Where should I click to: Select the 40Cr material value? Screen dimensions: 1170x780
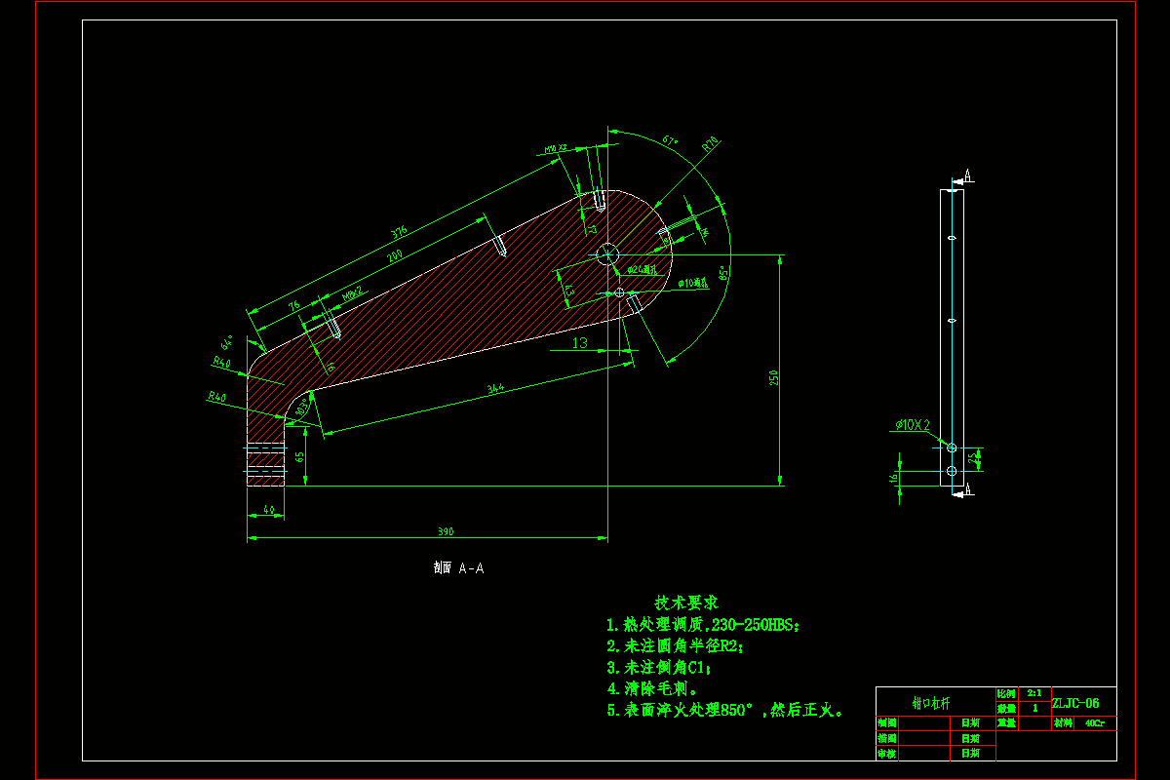click(x=1096, y=723)
